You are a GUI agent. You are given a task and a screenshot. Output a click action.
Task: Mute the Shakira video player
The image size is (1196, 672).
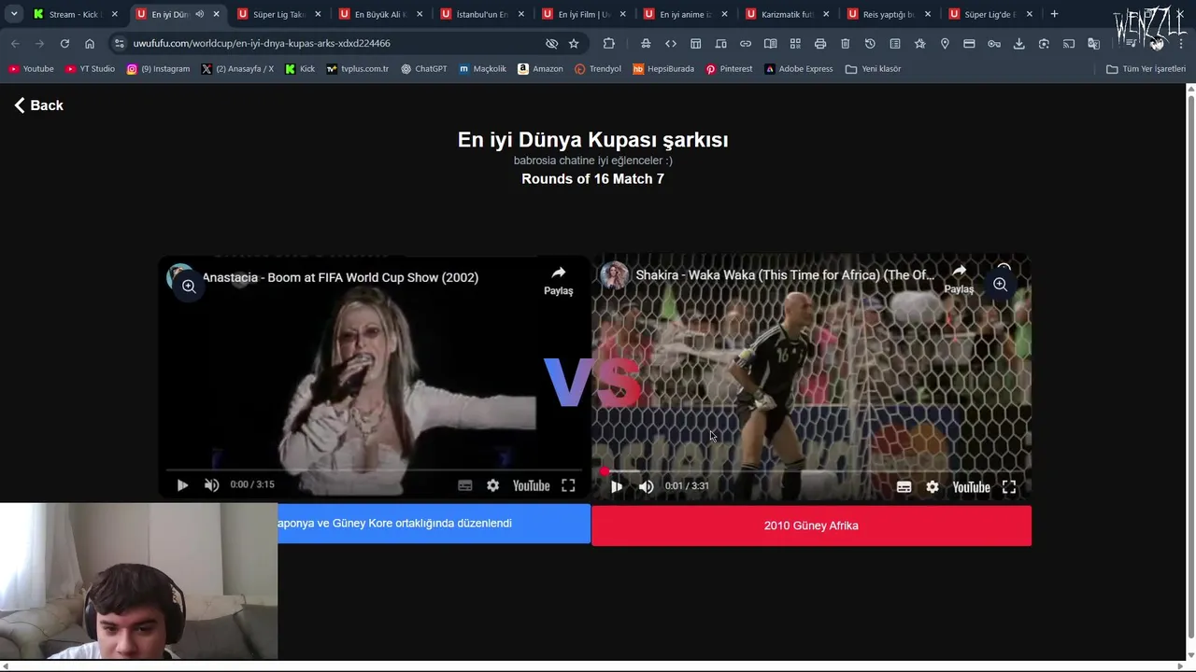[x=646, y=486]
